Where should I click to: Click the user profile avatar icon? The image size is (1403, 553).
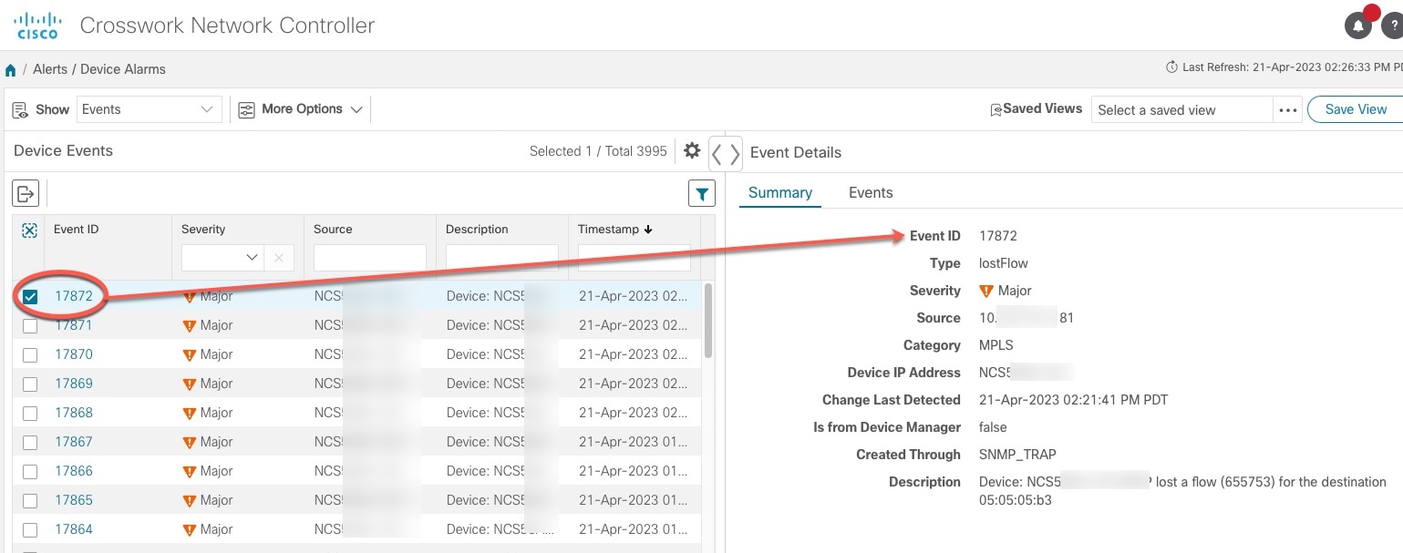pos(1397,25)
